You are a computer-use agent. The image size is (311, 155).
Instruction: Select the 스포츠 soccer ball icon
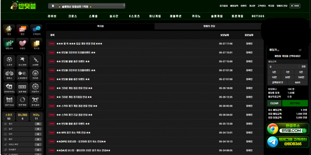tap(9, 61)
